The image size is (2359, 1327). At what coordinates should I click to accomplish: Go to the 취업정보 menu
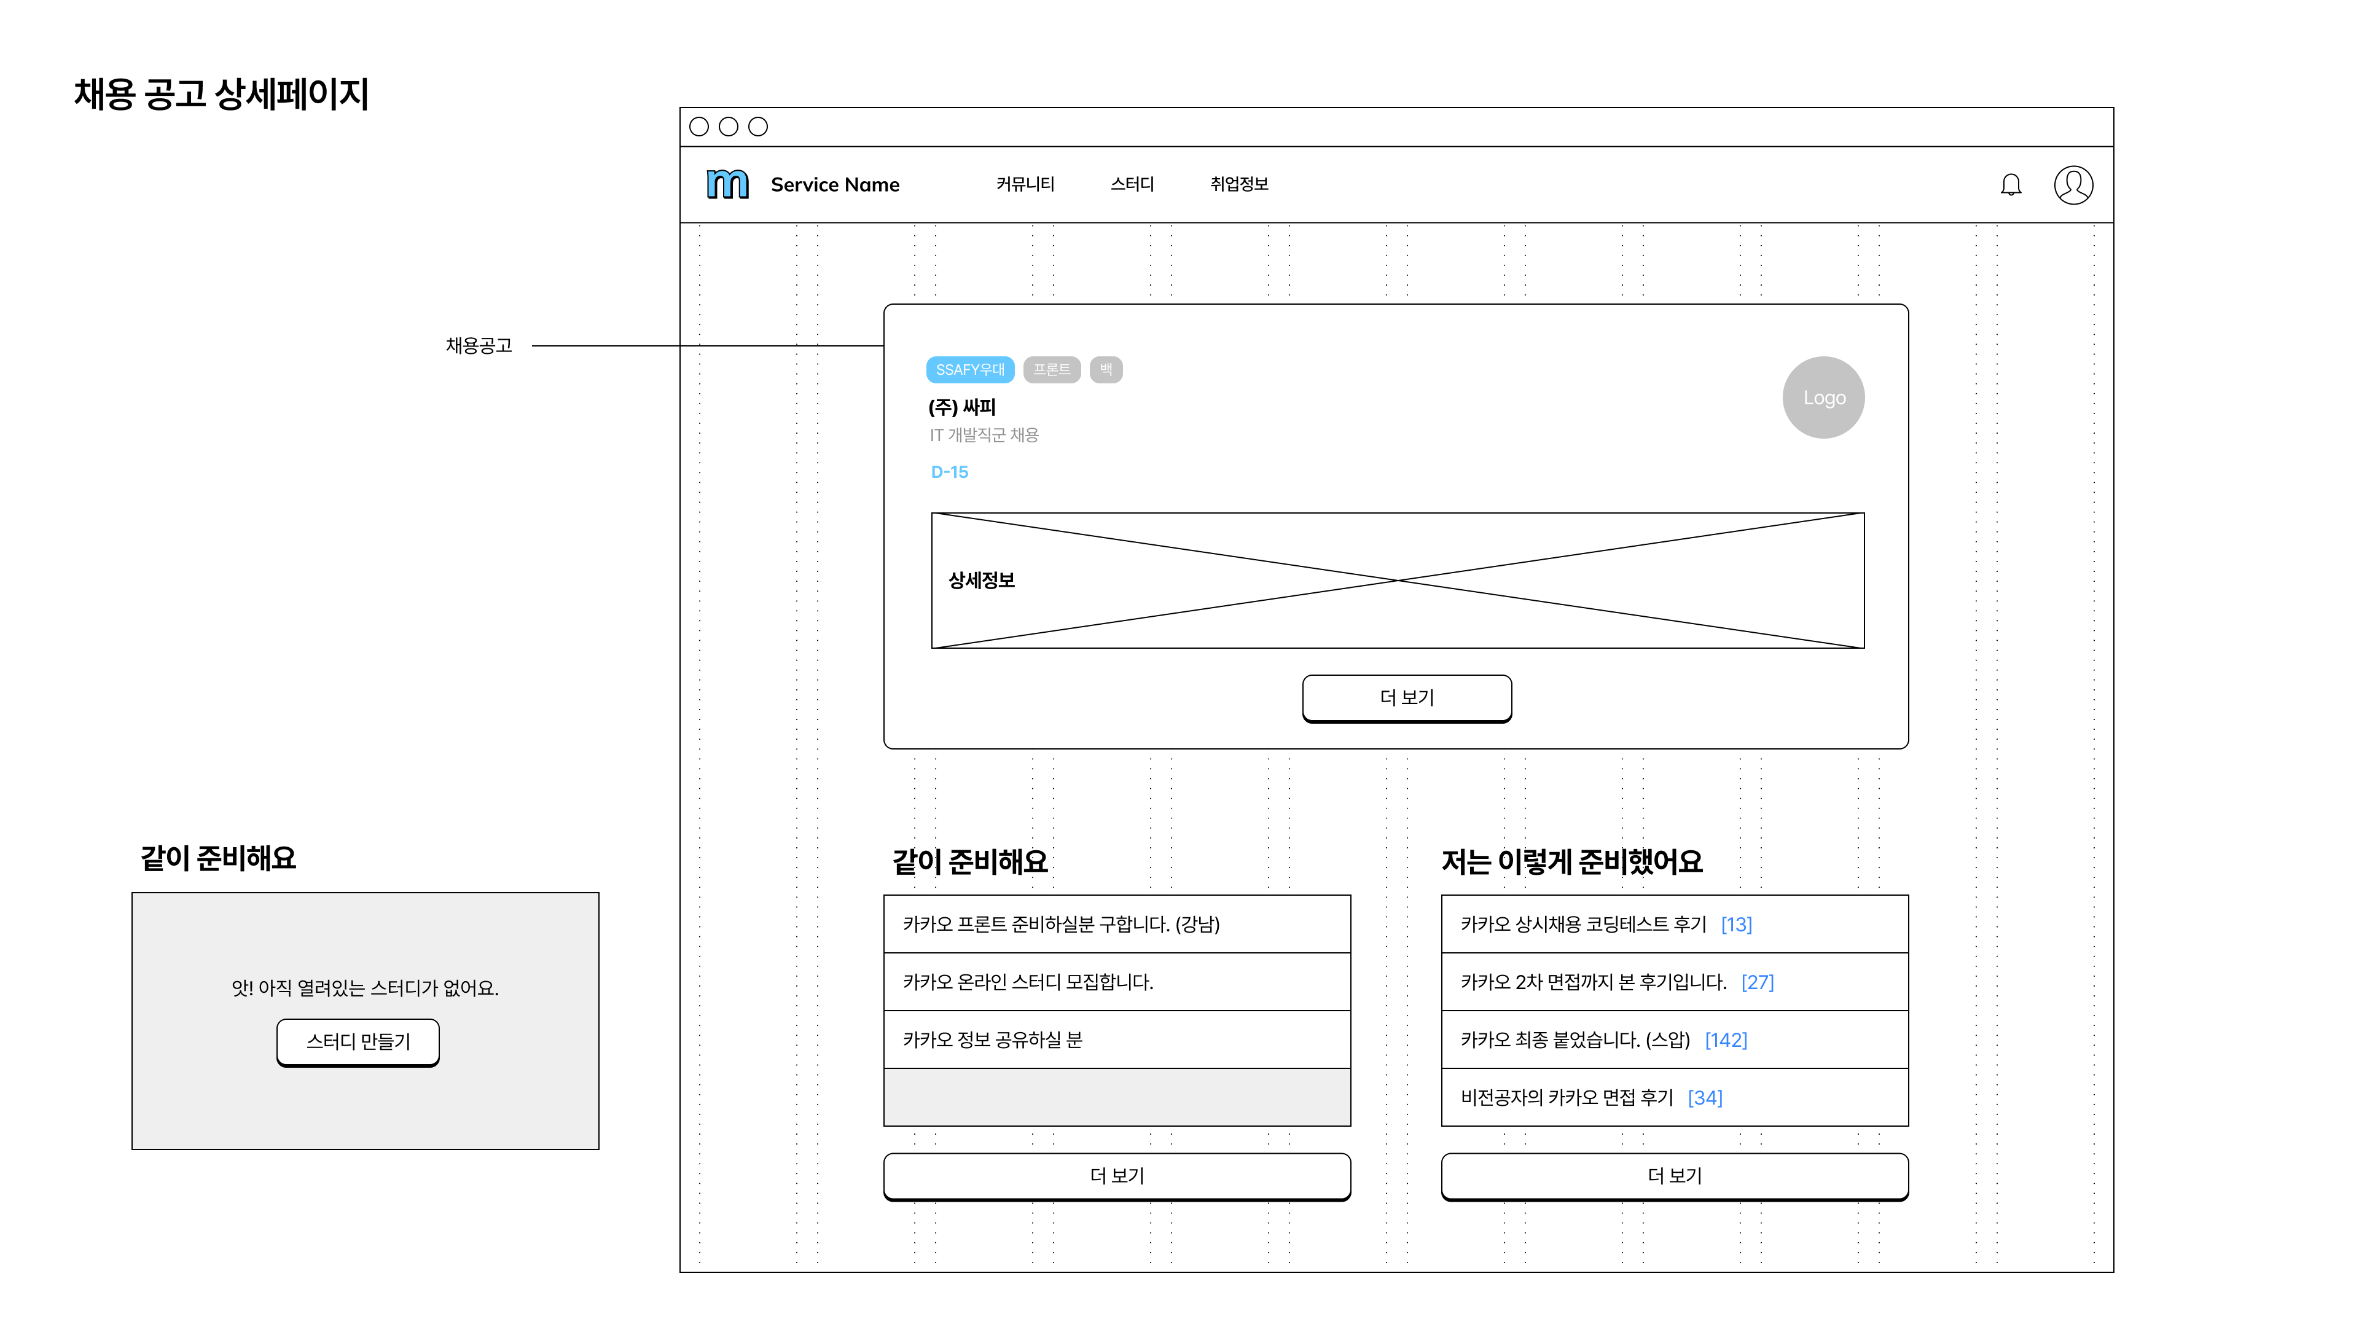click(1238, 184)
